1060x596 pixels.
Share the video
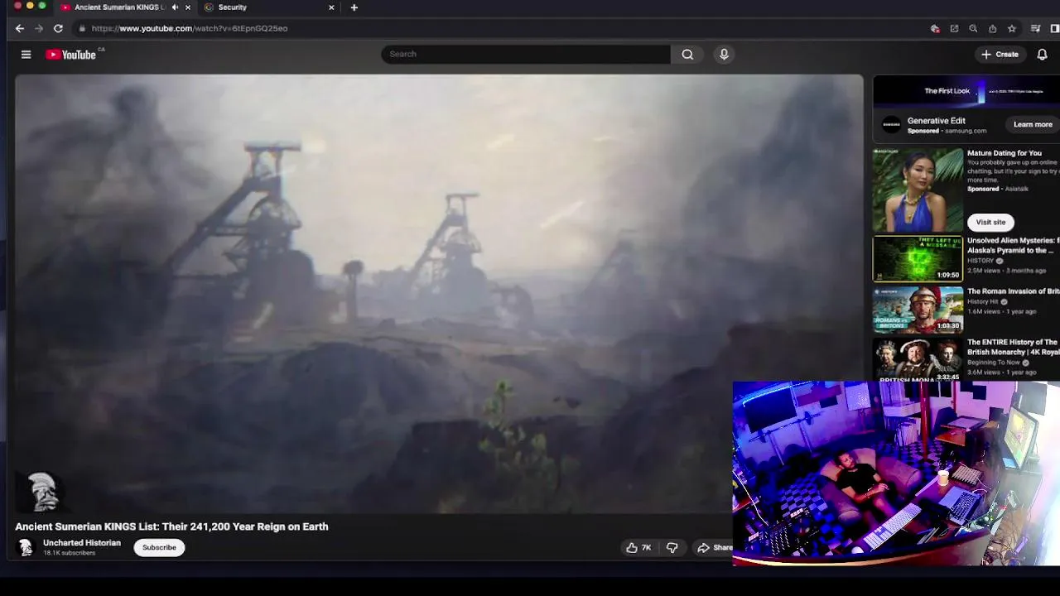pyautogui.click(x=715, y=547)
